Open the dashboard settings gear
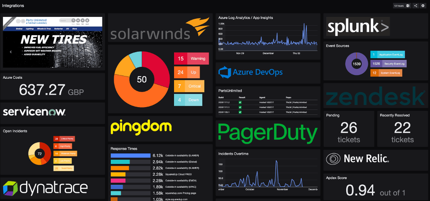Screen dimensions: 430x201 [423, 5]
